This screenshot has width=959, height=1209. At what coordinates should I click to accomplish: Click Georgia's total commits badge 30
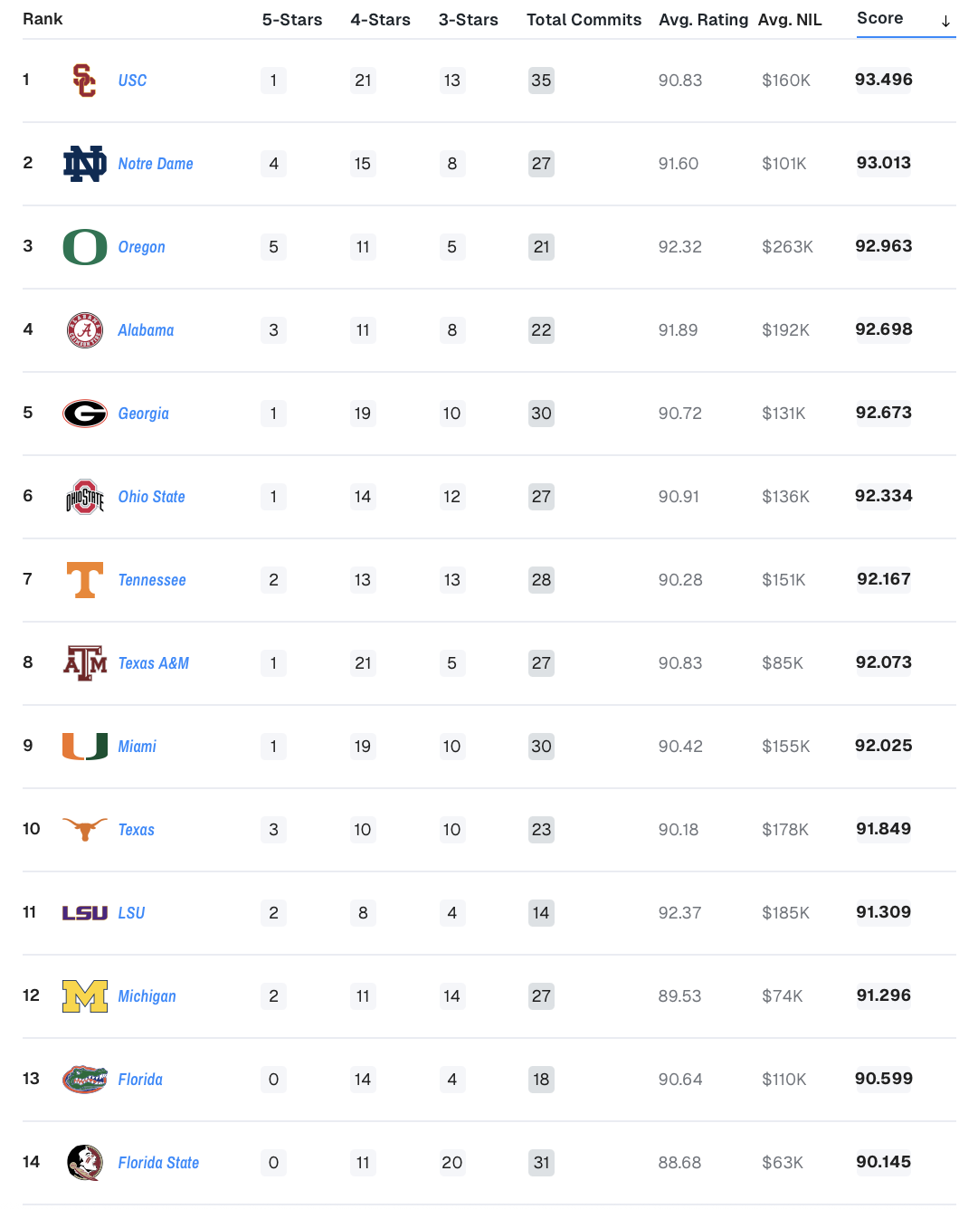coord(541,414)
